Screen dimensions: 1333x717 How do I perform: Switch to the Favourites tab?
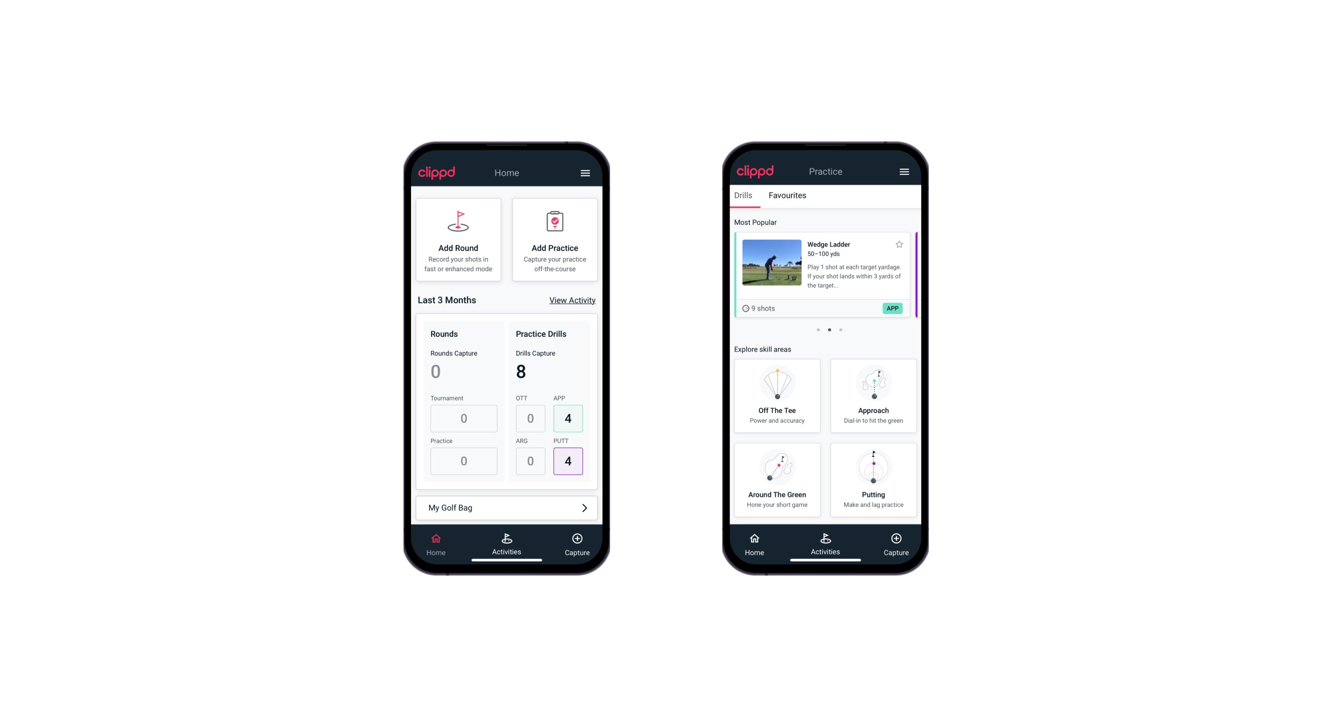786,195
